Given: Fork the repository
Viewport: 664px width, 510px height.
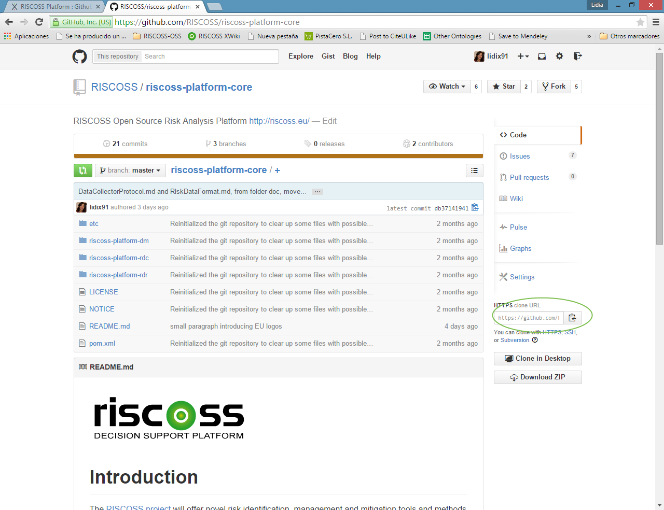Looking at the screenshot, I should (x=554, y=87).
